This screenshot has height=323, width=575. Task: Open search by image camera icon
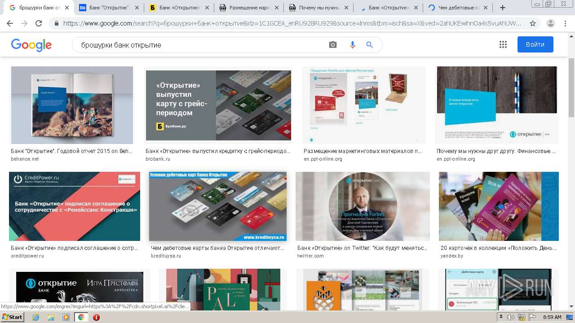(x=333, y=45)
